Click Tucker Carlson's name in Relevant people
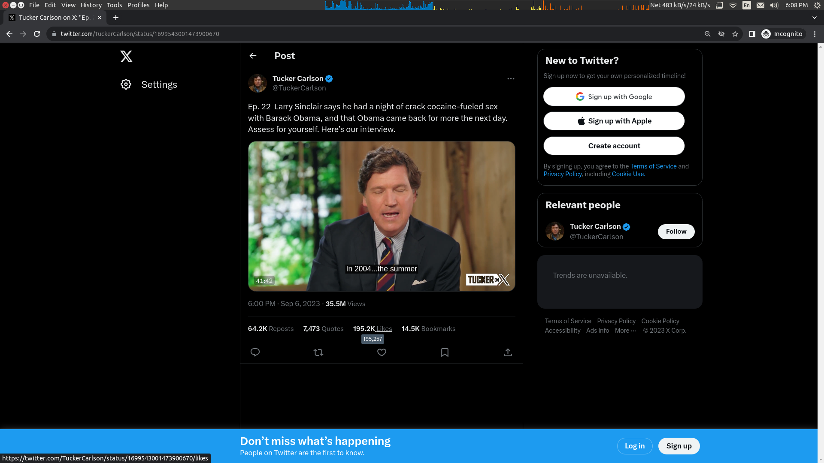Viewport: 824px width, 463px height. [x=595, y=226]
